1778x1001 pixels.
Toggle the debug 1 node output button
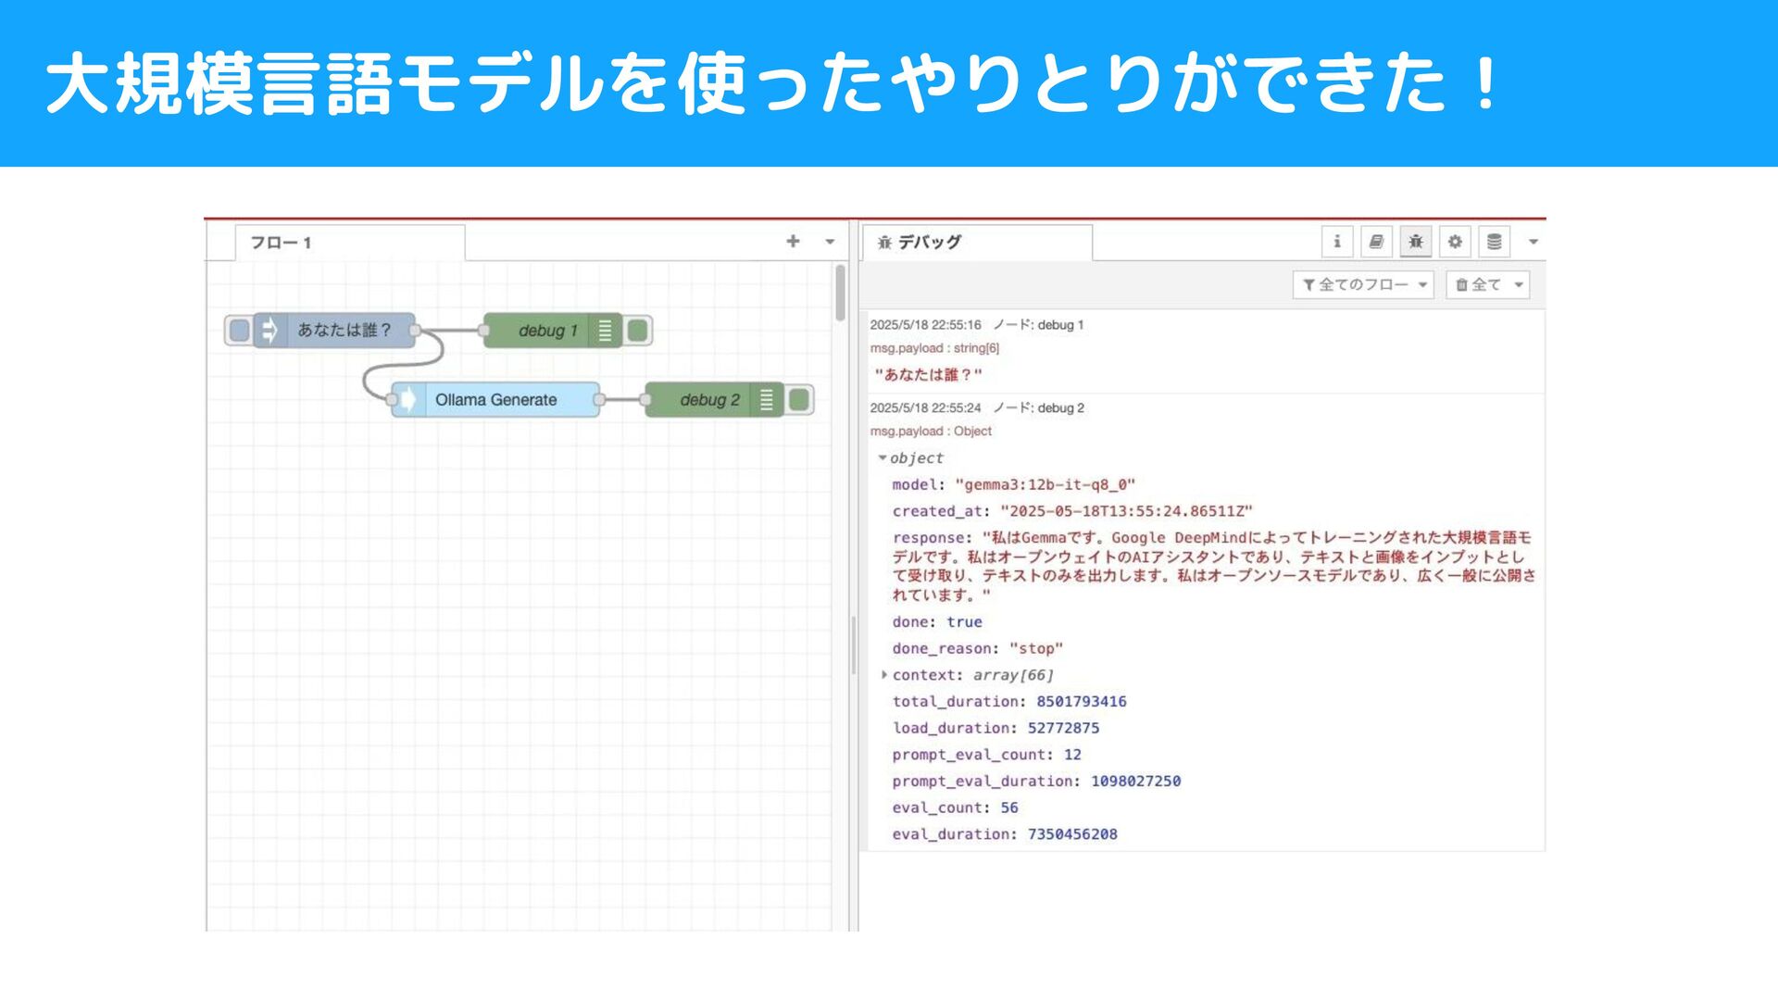[638, 331]
